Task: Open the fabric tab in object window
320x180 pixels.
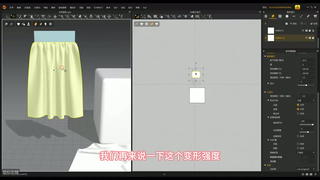Action: pyautogui.click(x=273, y=16)
